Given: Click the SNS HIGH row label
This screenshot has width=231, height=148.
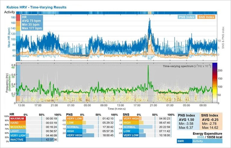Looking at the screenshot, I should click(x=131, y=123).
